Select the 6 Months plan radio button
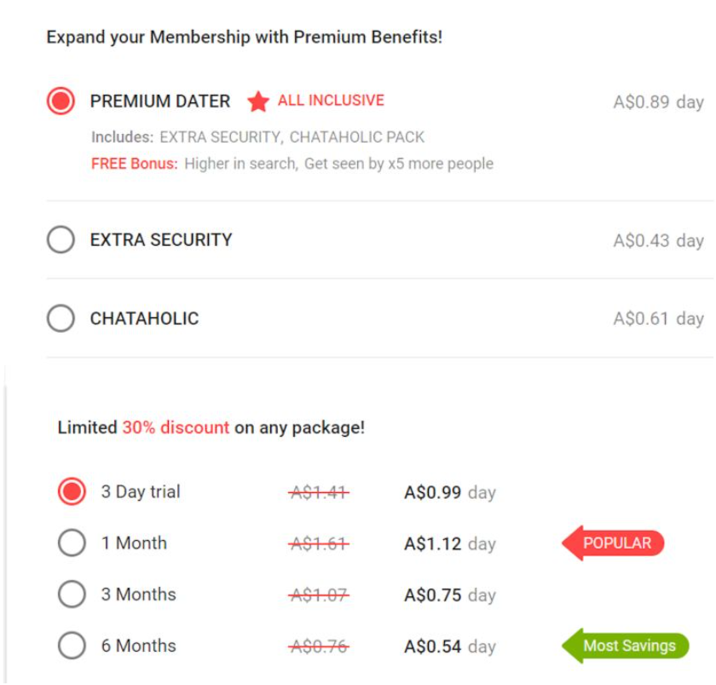Viewport: 716px width, 685px height. click(x=72, y=646)
